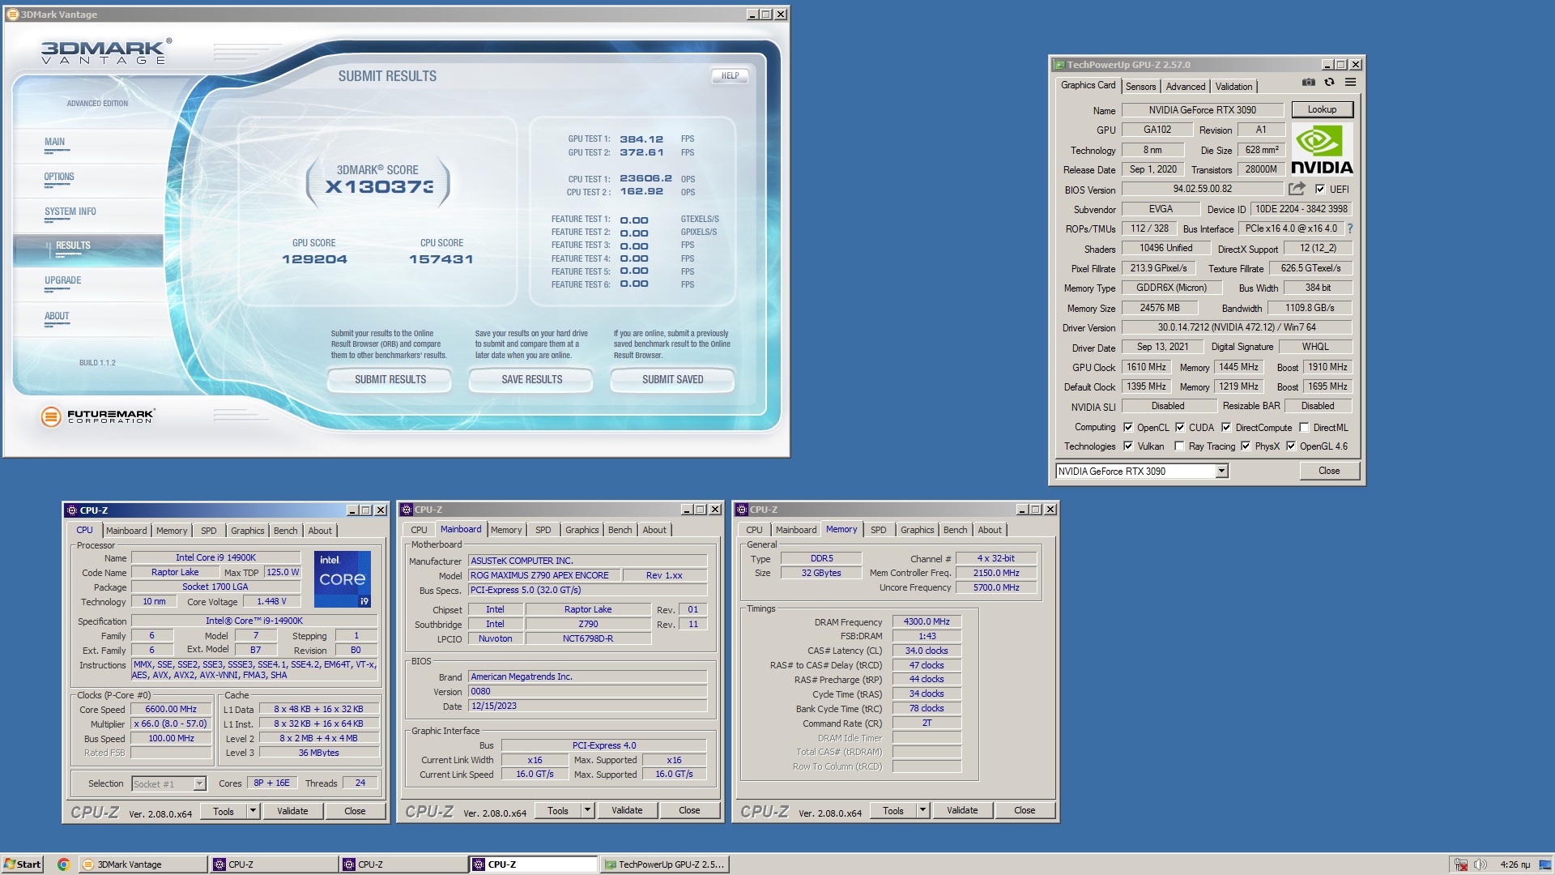Switch to TechPowerUp GPU-Z taskbar item
The image size is (1555, 875).
tap(665, 864)
